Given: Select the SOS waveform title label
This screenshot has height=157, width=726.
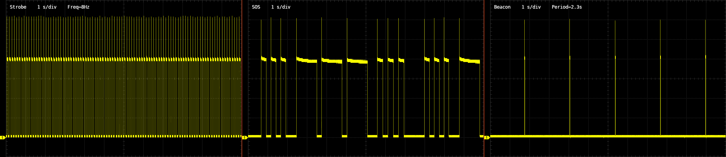Looking at the screenshot, I should coord(256,7).
